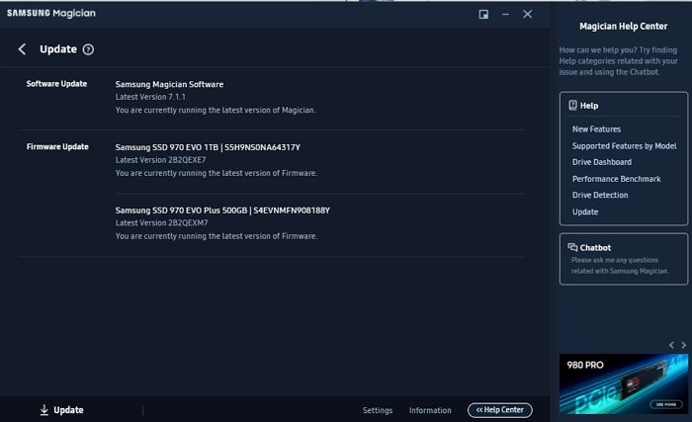Show previous banner with left chevron
Image resolution: width=692 pixels, height=422 pixels.
(x=671, y=345)
